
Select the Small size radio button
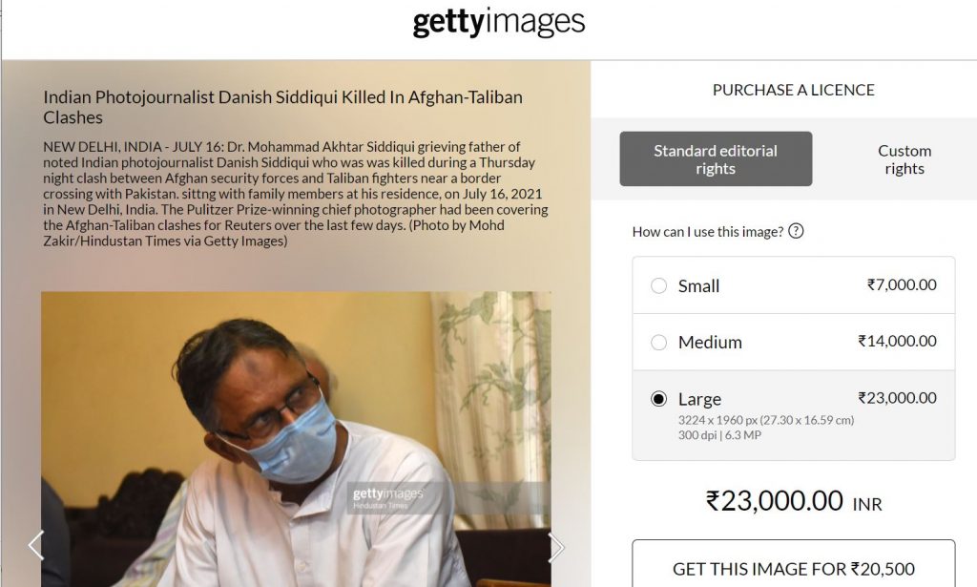click(658, 285)
